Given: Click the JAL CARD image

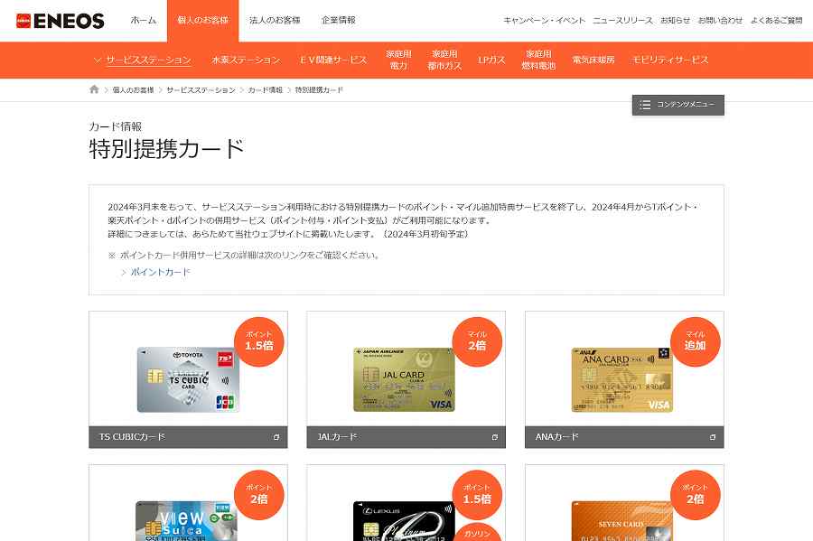Looking at the screenshot, I should (x=404, y=380).
